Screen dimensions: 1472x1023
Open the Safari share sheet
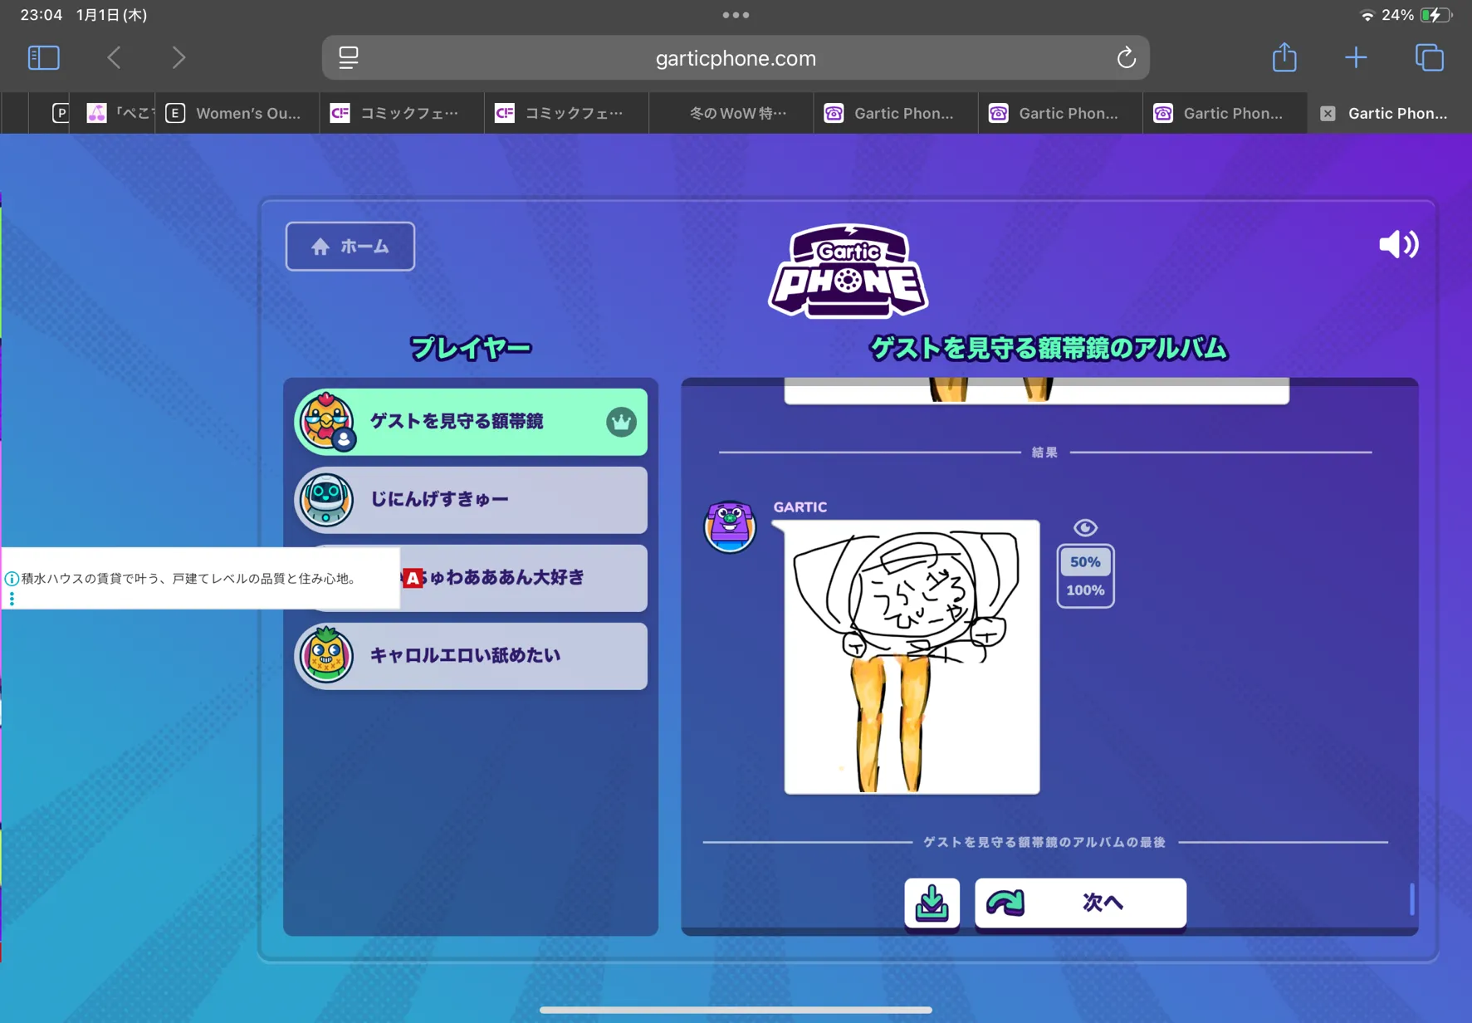click(x=1284, y=56)
